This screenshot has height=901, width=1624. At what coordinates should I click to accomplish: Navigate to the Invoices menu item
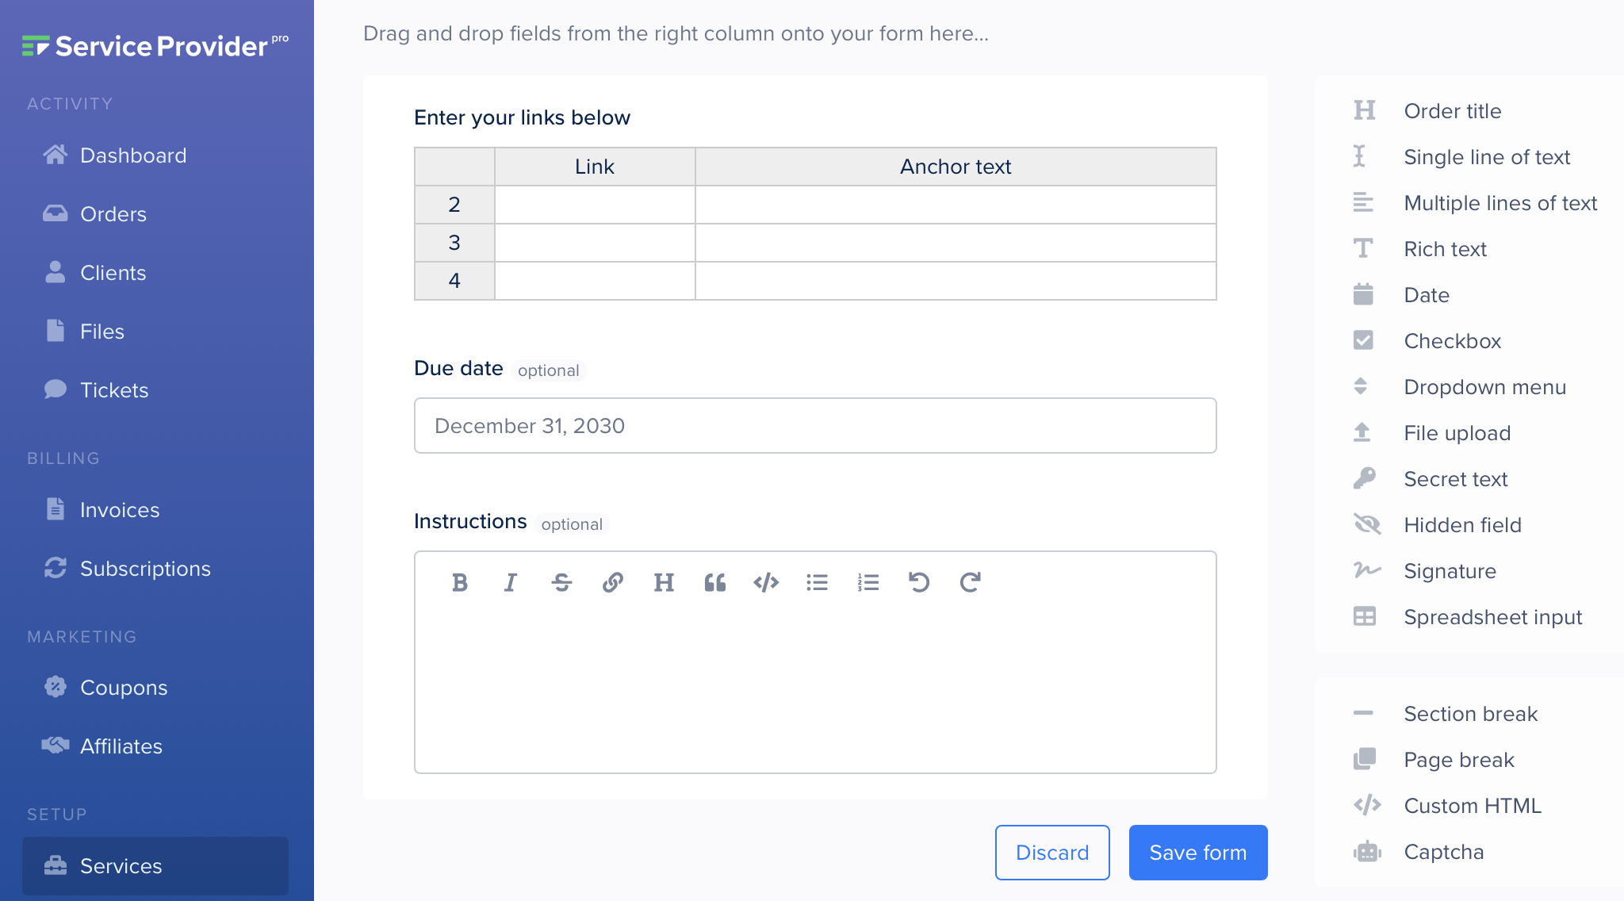pos(120,509)
